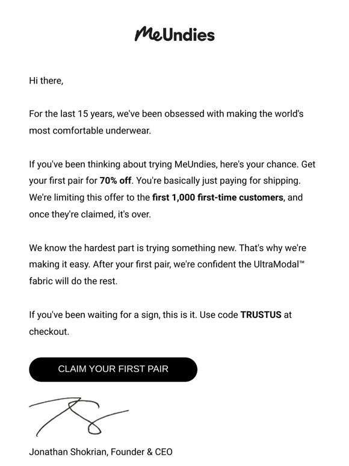Click the Hi there greeting

pyautogui.click(x=46, y=81)
